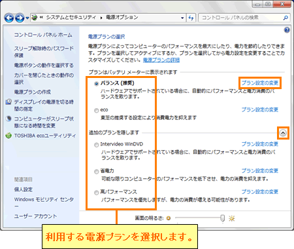This screenshot has height=249, width=294.
Task: Open スリープ解除時のパスワード保護 link
Action: click(44, 52)
